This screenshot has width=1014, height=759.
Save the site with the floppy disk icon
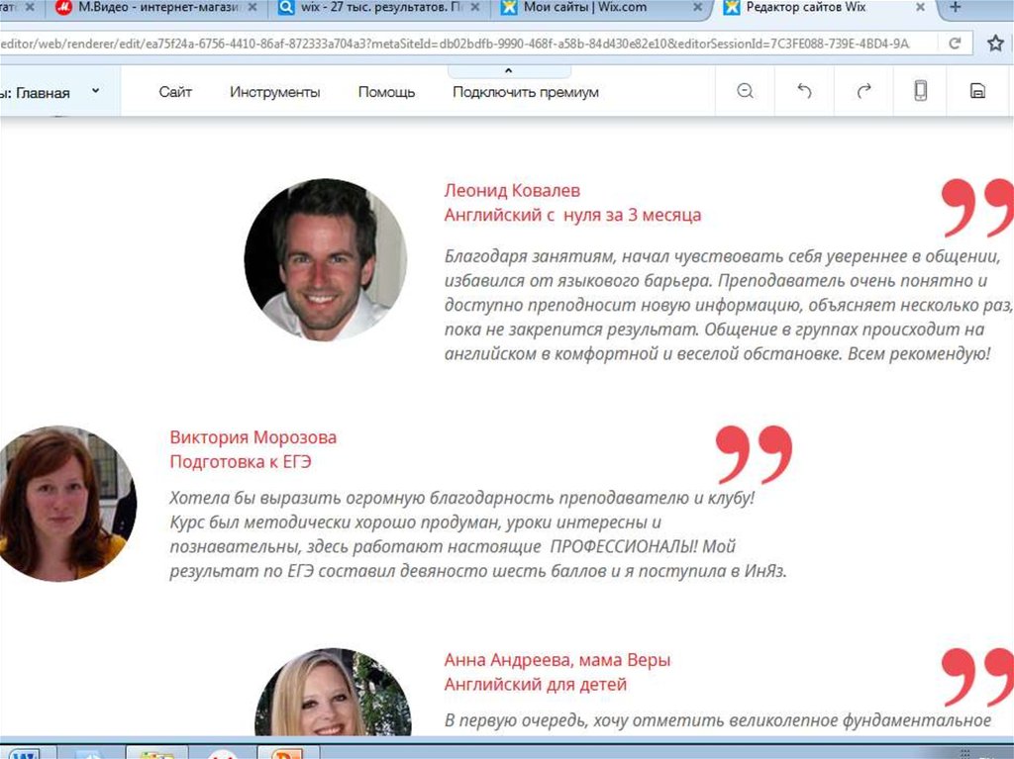[977, 91]
